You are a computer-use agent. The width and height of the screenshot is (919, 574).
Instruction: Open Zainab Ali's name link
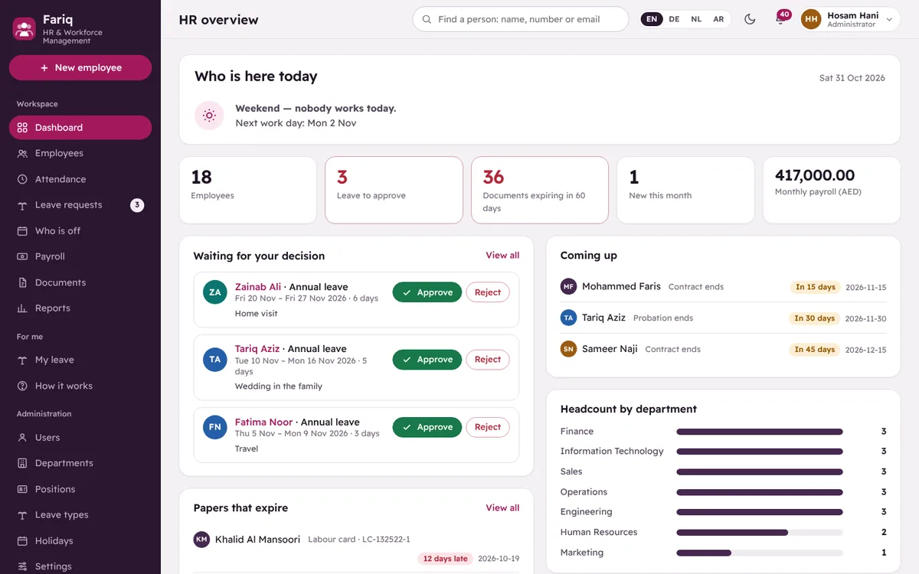point(258,287)
